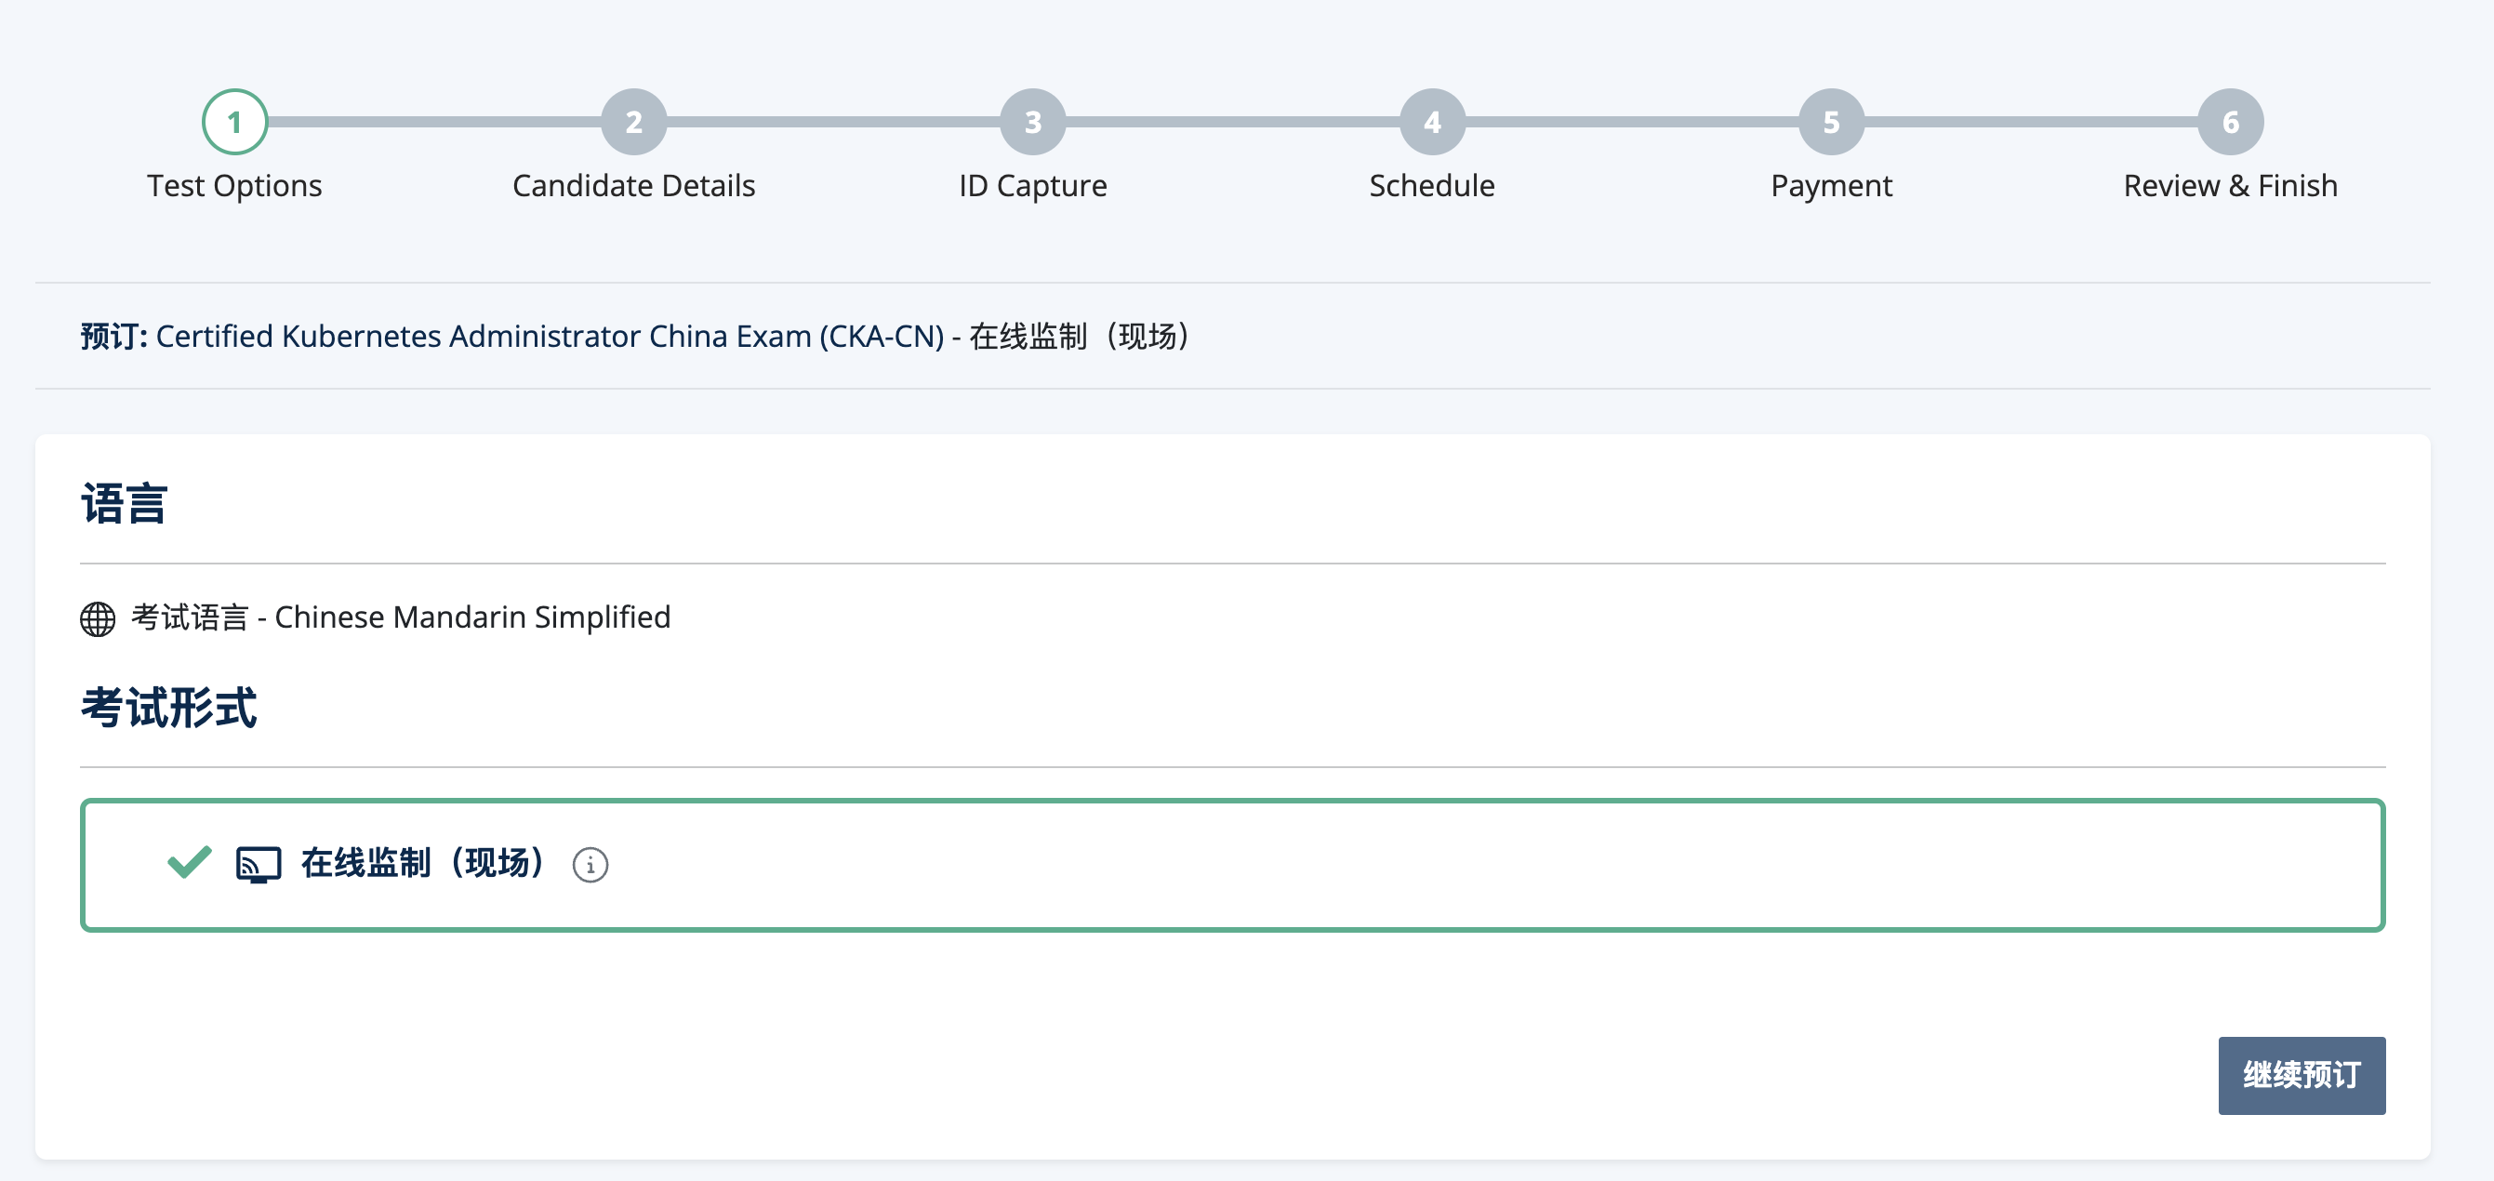Go to step 3 ID Capture circle

1033,122
